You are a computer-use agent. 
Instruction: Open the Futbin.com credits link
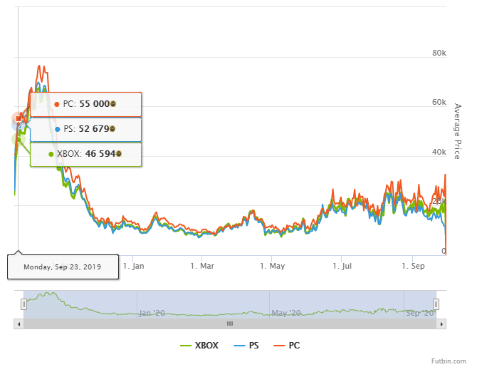[x=449, y=361]
